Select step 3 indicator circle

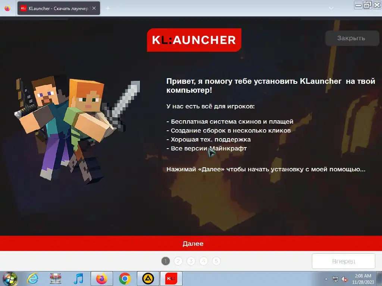(x=191, y=261)
